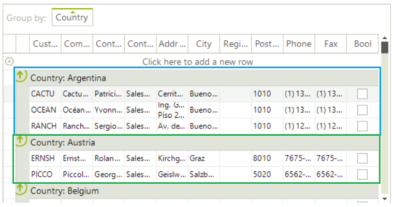Toggle Bool checkbox for OCEAN row

362,110
